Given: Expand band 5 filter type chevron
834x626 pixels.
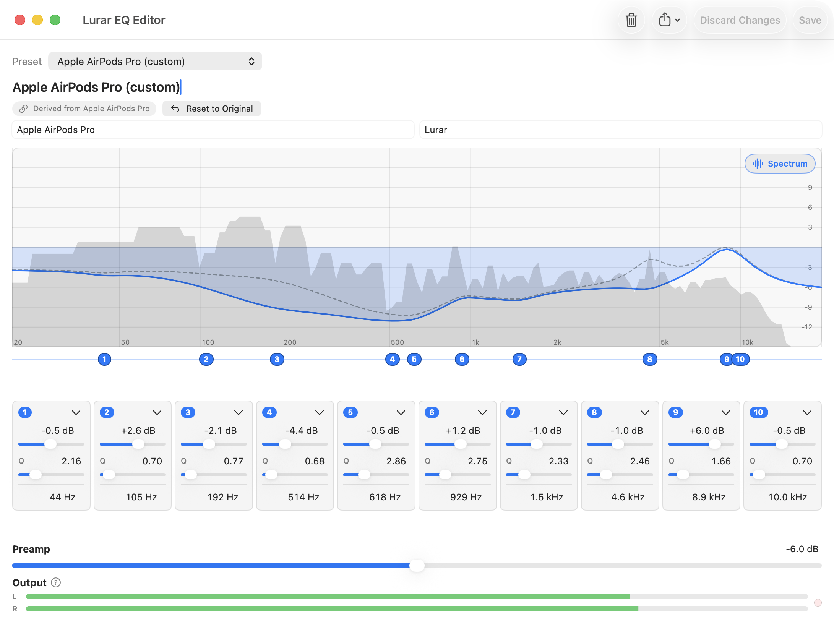Looking at the screenshot, I should coord(401,413).
